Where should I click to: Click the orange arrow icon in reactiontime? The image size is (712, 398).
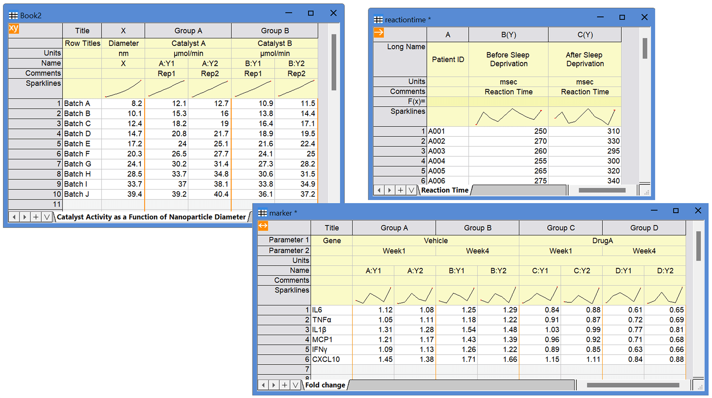click(x=379, y=33)
